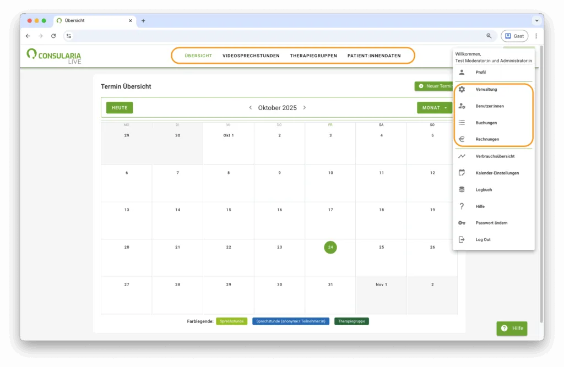564x367 pixels.
Task: Go to previous month with left chevron
Action: (251, 108)
